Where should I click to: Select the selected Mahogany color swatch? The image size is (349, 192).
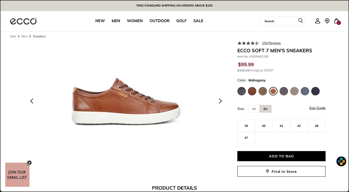273,91
